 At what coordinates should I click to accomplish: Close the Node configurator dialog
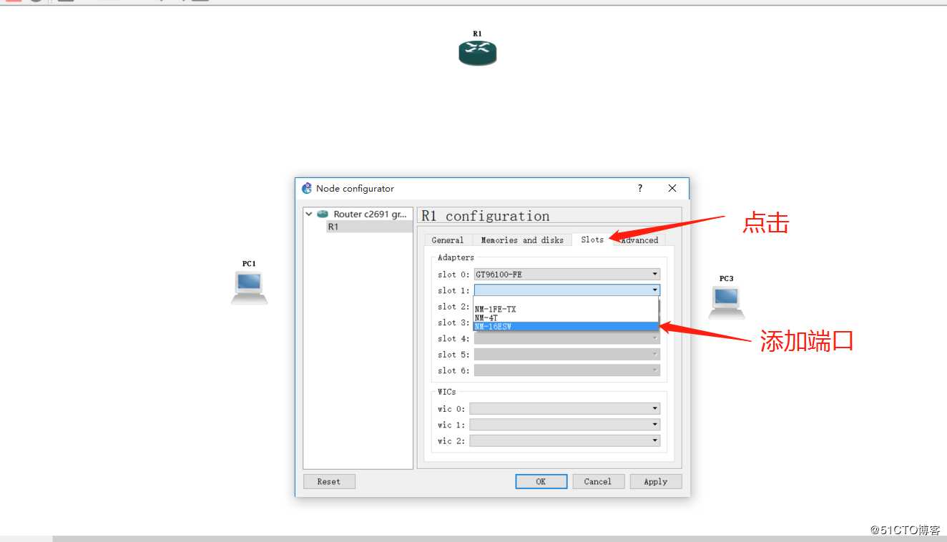click(x=672, y=188)
